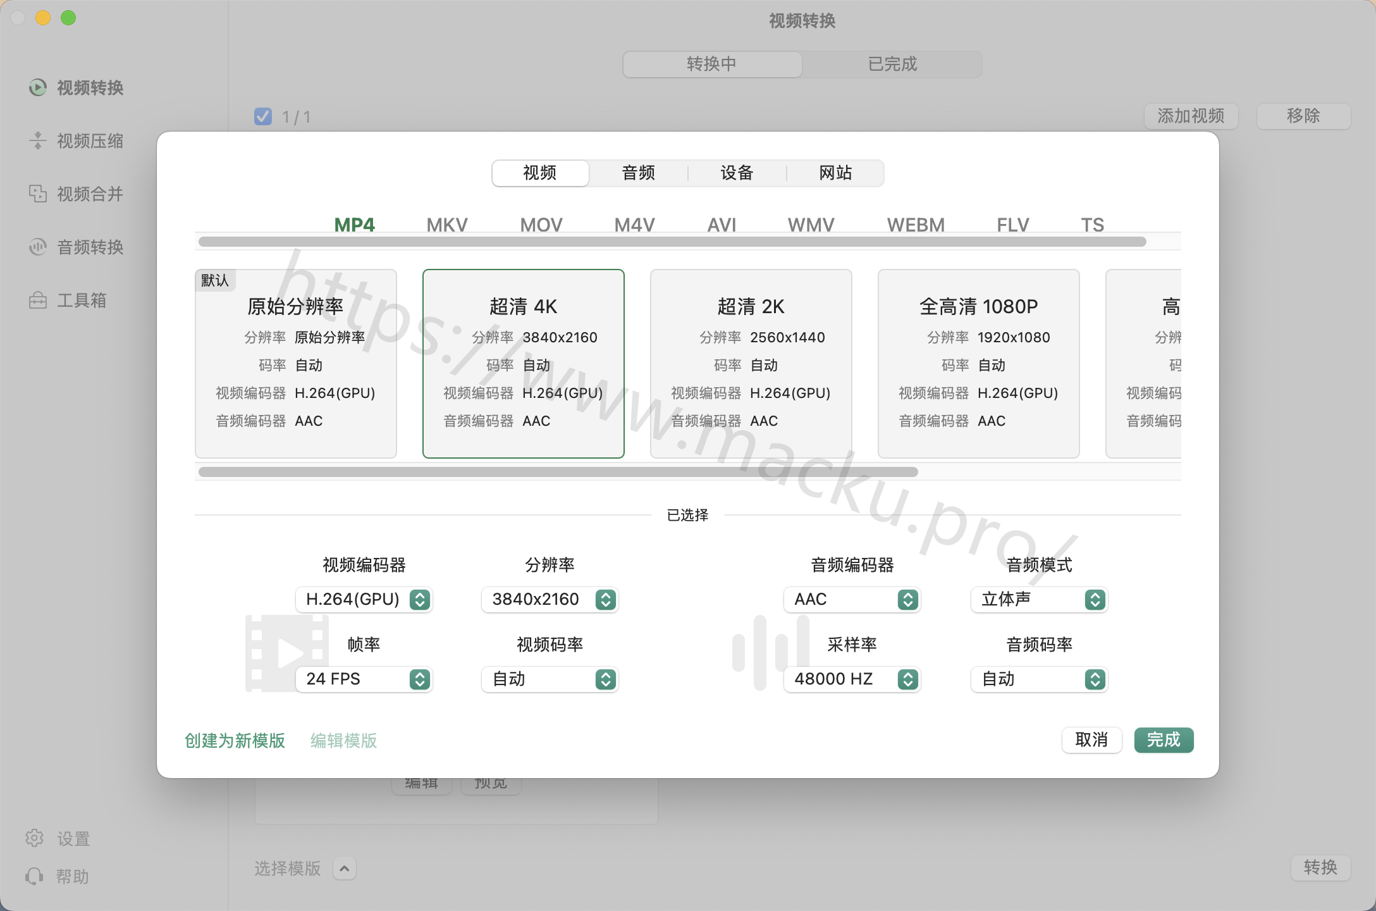Click the 音频转换 audio icon
1376x911 pixels.
[x=38, y=247]
